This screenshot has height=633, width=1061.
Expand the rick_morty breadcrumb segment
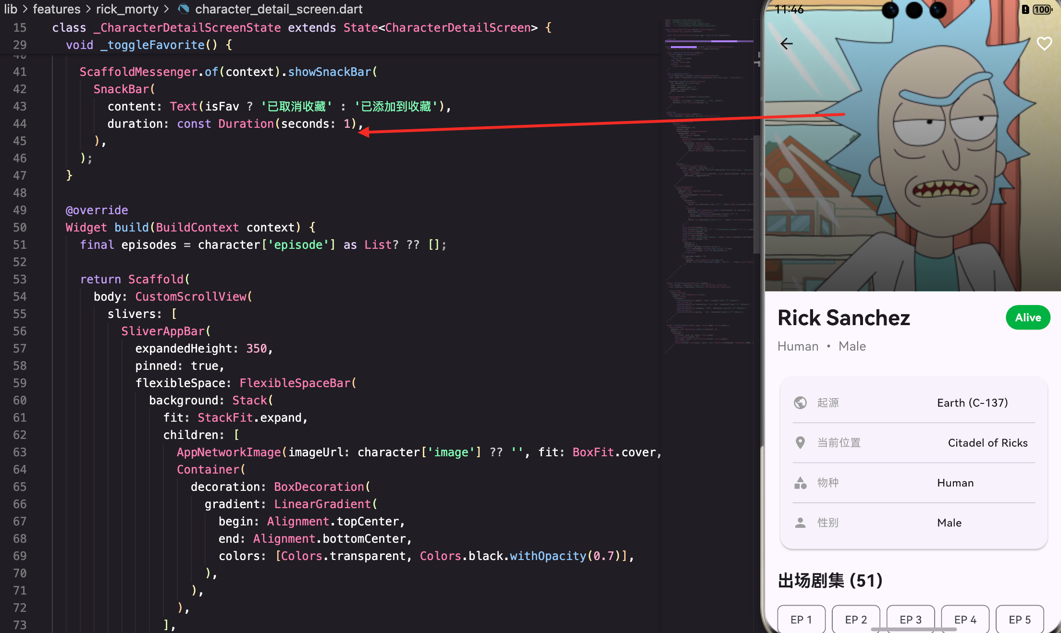[127, 9]
